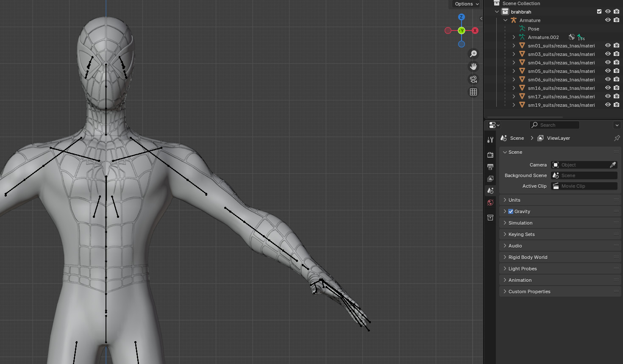Click the eyedropper next to Camera field
623x364 pixels.
(x=613, y=165)
